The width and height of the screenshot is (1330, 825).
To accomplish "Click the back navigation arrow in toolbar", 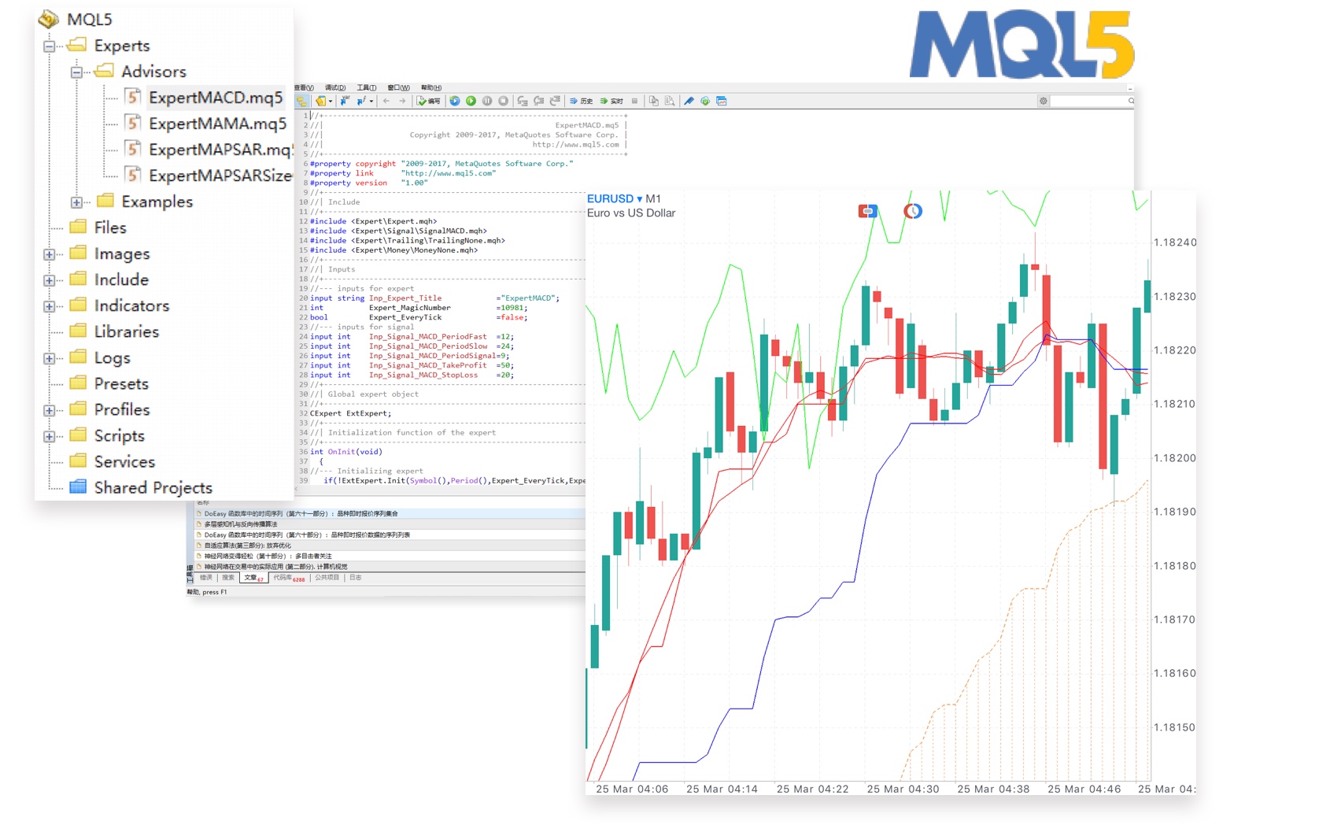I will [x=386, y=101].
